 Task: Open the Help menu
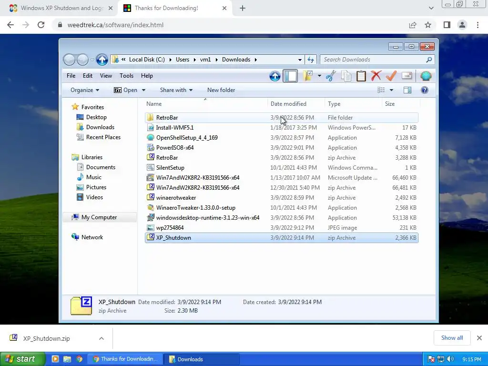point(147,76)
